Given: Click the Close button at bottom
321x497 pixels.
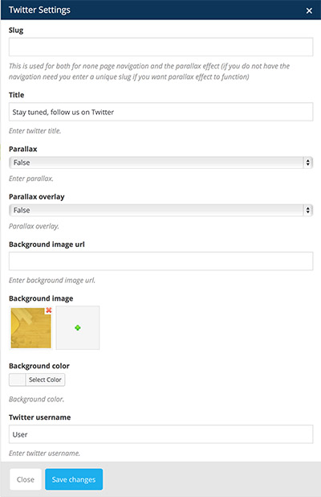Looking at the screenshot, I should point(26,479).
